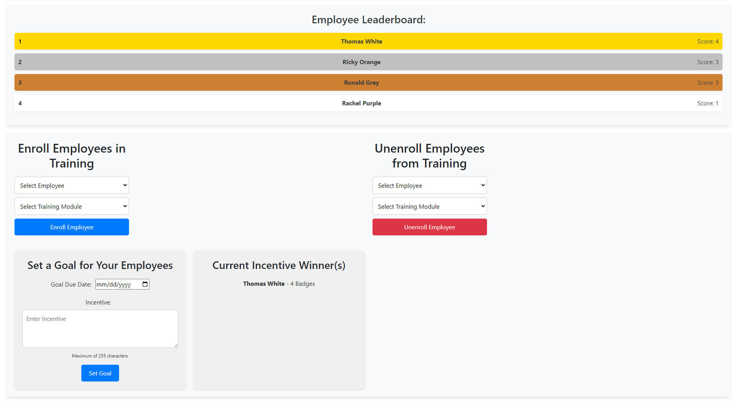Click the 'Incentive:' label
Screen dimensions: 737x404
click(98, 302)
